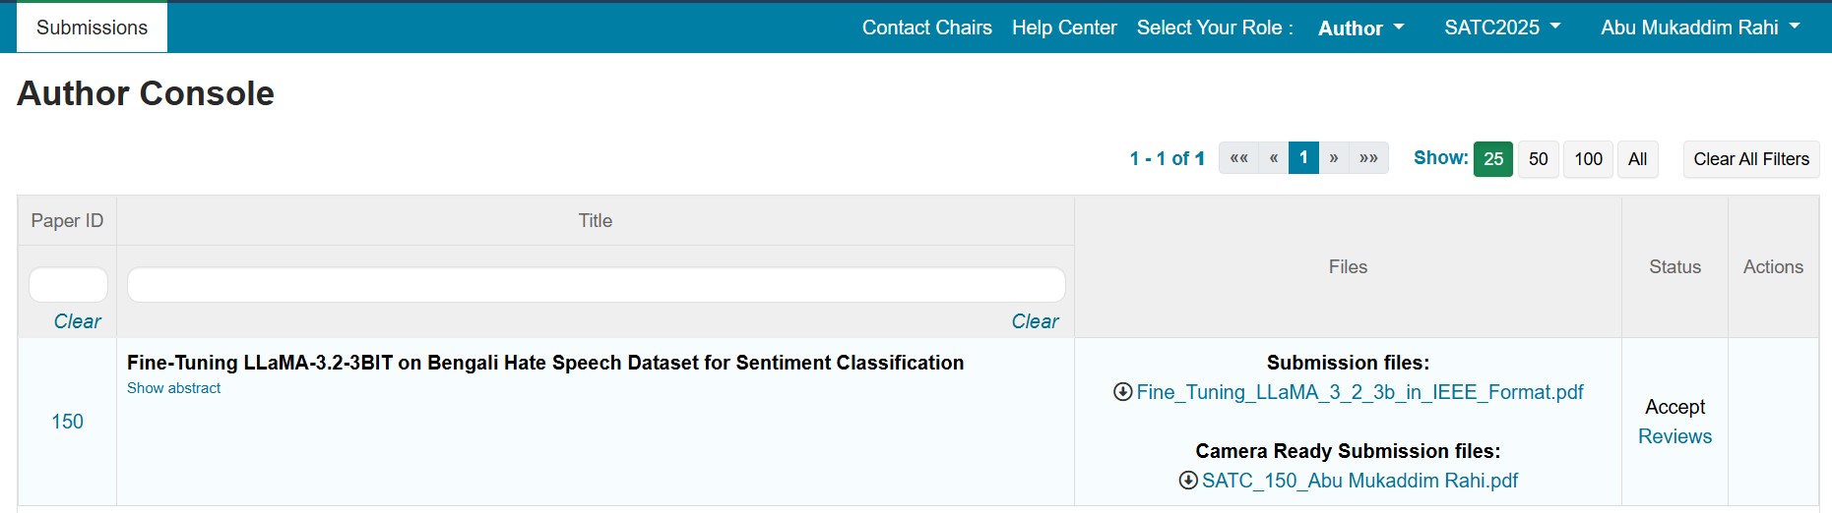Click the download icon beside Fine_Tuning_LLaMA PDF
Image resolution: width=1832 pixels, height=513 pixels.
1122,392
